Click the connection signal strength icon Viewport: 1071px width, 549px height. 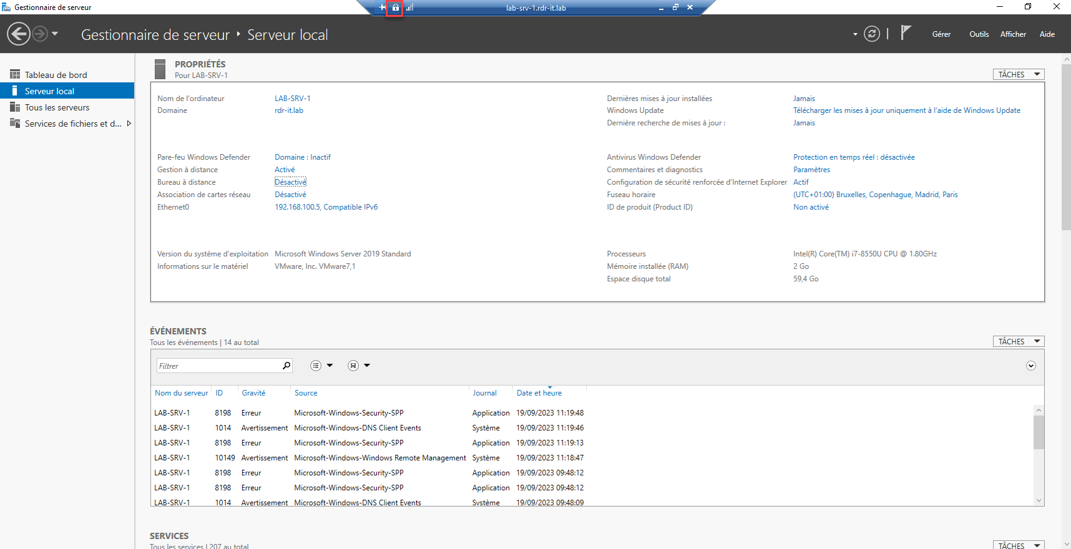tap(409, 8)
